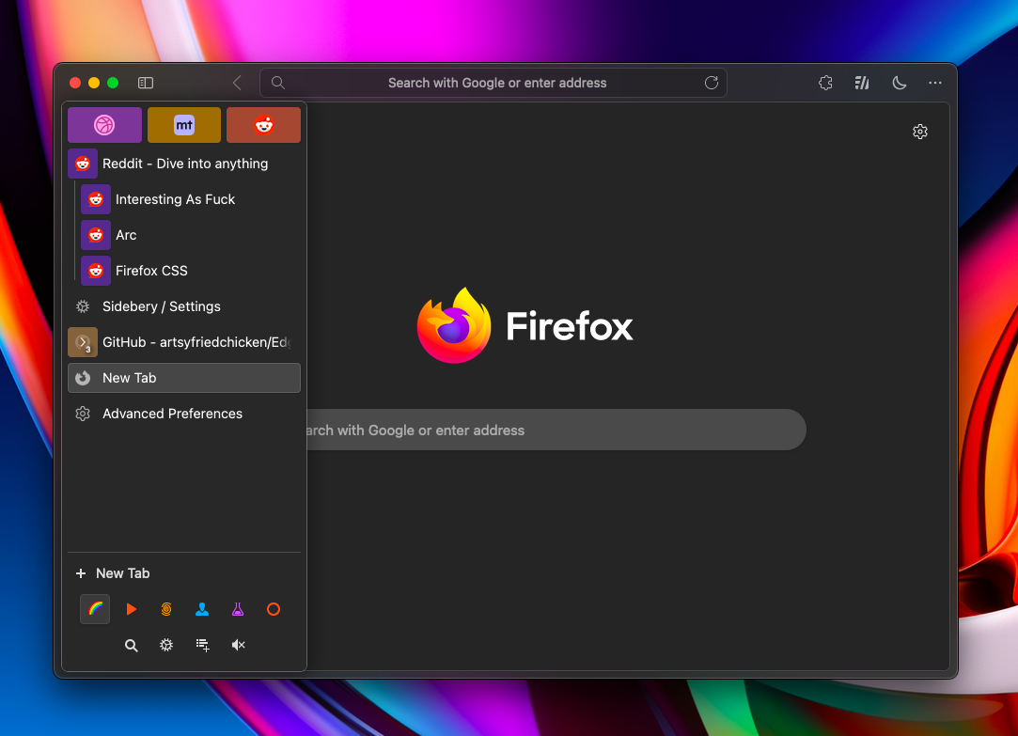Focus the top address bar field
This screenshot has width=1018, height=736.
tap(493, 83)
